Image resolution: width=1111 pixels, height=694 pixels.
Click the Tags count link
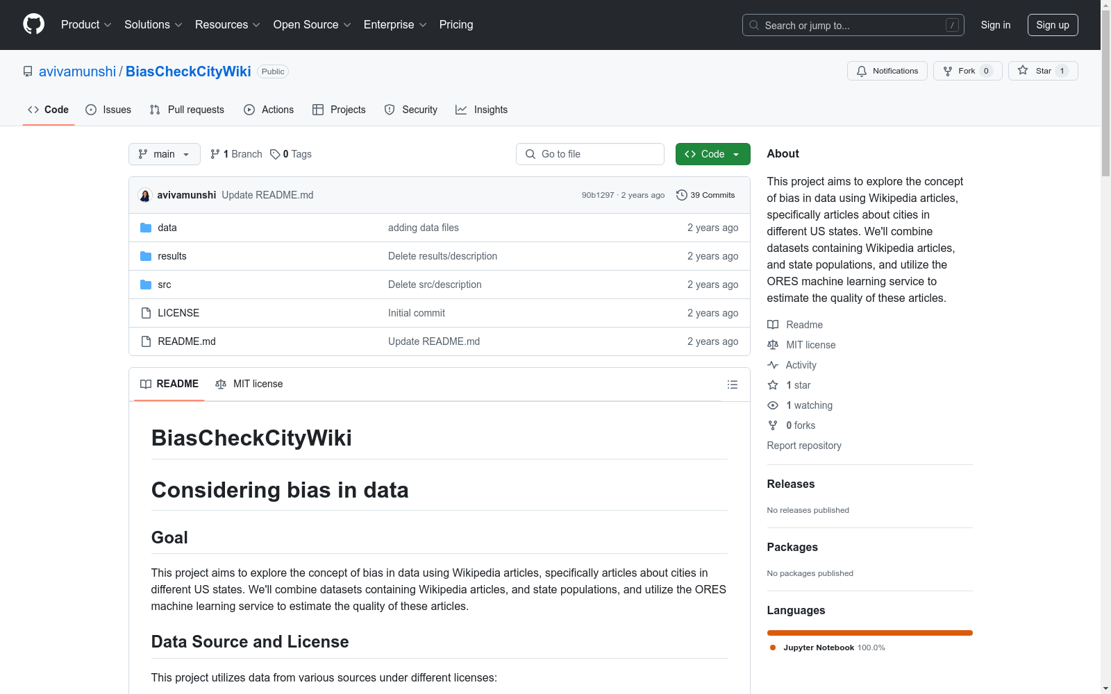pos(291,154)
